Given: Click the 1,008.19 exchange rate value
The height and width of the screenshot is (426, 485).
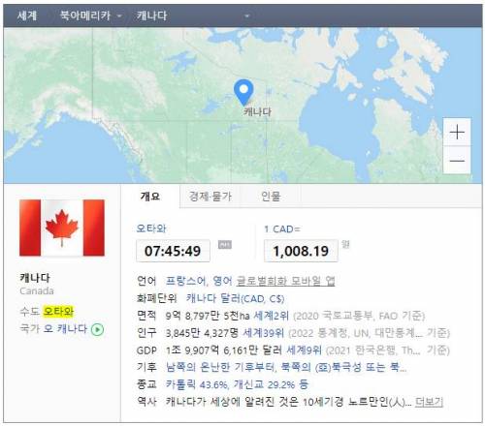Looking at the screenshot, I should (x=301, y=251).
